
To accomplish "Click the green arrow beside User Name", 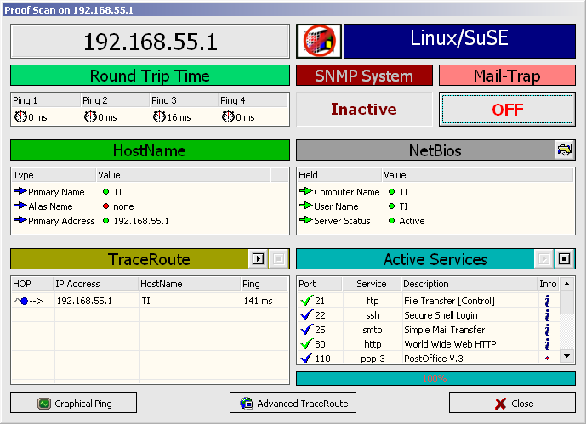I will (x=305, y=206).
